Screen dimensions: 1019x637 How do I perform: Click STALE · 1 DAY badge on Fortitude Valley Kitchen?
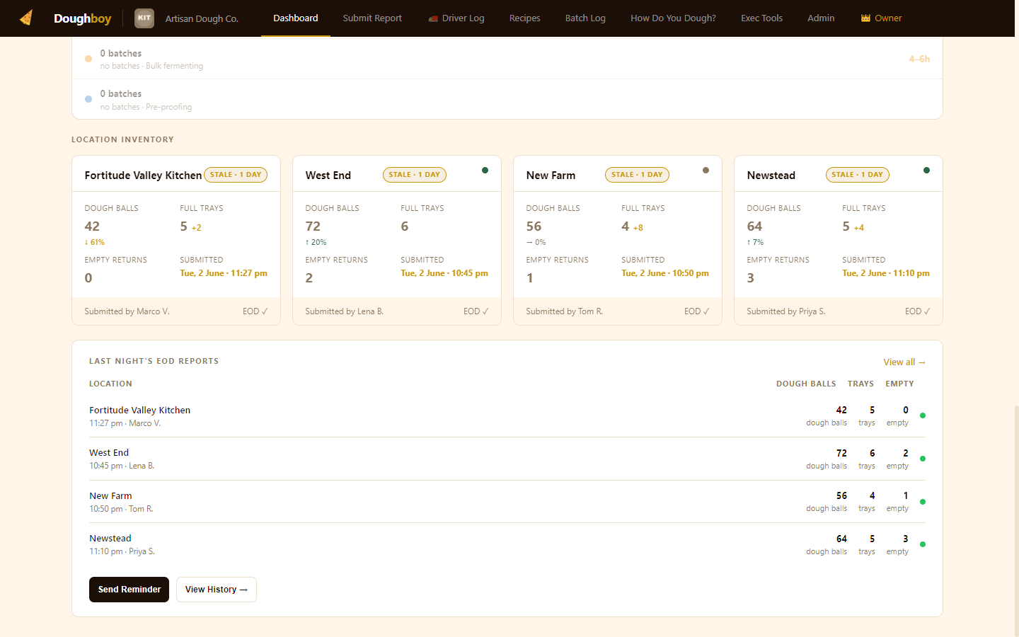point(236,175)
